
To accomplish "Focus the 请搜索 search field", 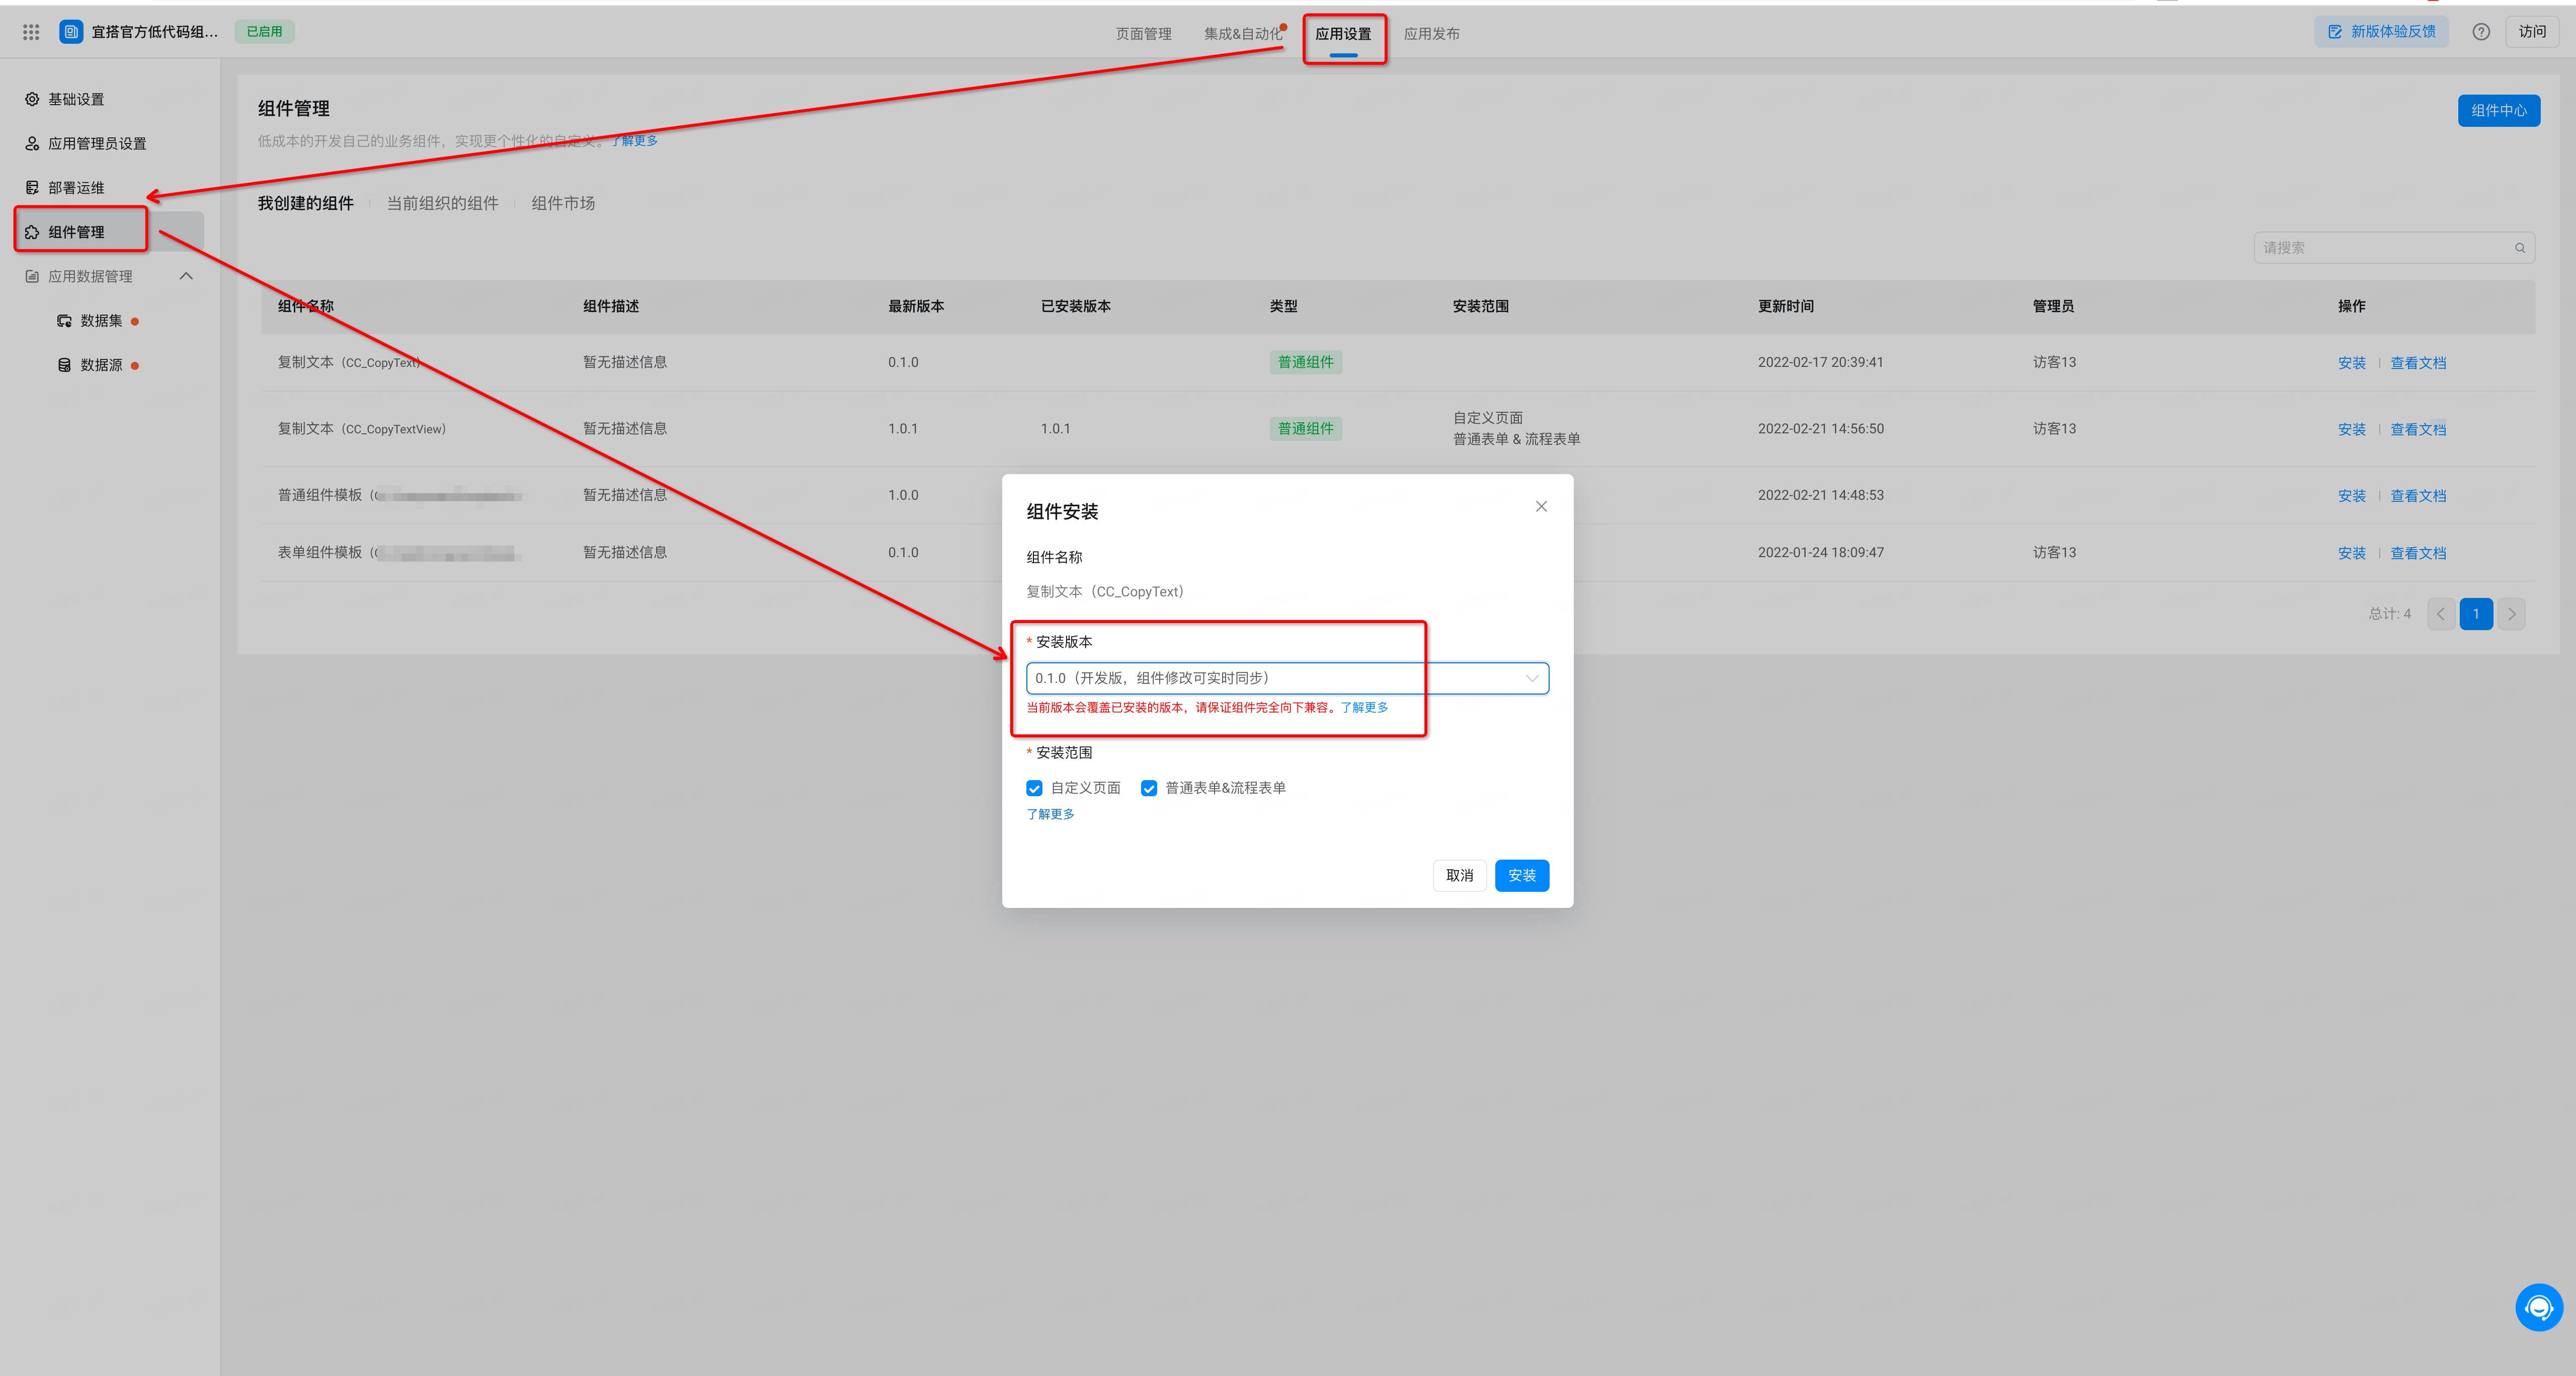I will (x=2393, y=248).
